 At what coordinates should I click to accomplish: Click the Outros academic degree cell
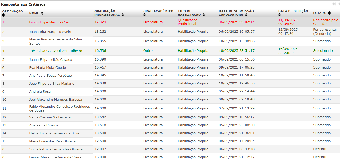tap(149, 51)
